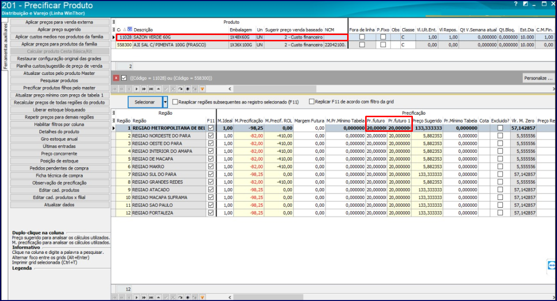This screenshot has width=557, height=301.
Task: Sort by M.Precificação column header
Action: tap(249, 121)
